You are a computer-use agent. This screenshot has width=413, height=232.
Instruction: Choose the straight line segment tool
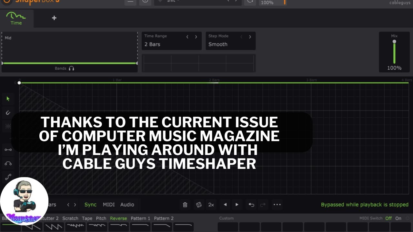(8, 150)
